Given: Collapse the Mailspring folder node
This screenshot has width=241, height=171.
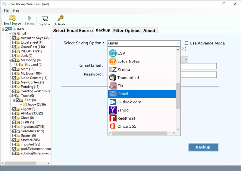Looking at the screenshot, I should (x=11, y=60).
